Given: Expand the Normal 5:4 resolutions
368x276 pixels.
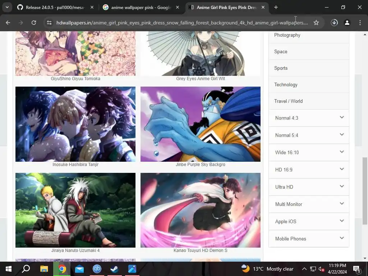Looking at the screenshot, I should click(x=309, y=135).
